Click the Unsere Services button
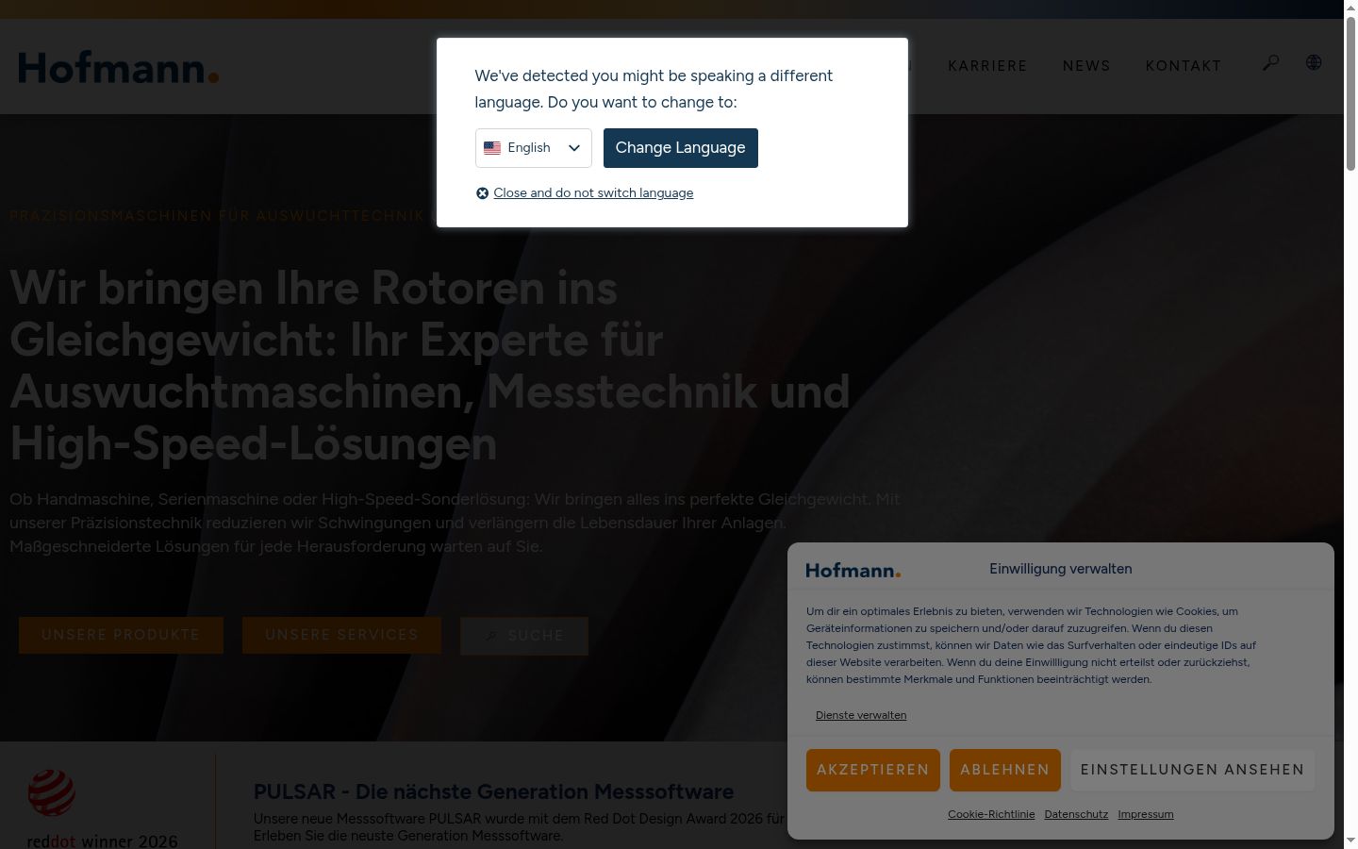 click(341, 636)
